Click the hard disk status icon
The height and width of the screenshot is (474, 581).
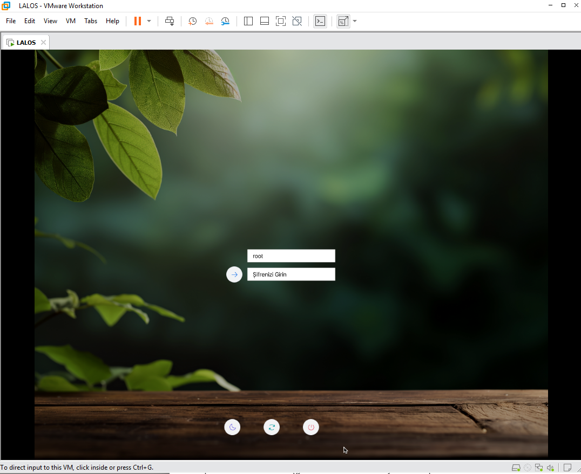[516, 468]
